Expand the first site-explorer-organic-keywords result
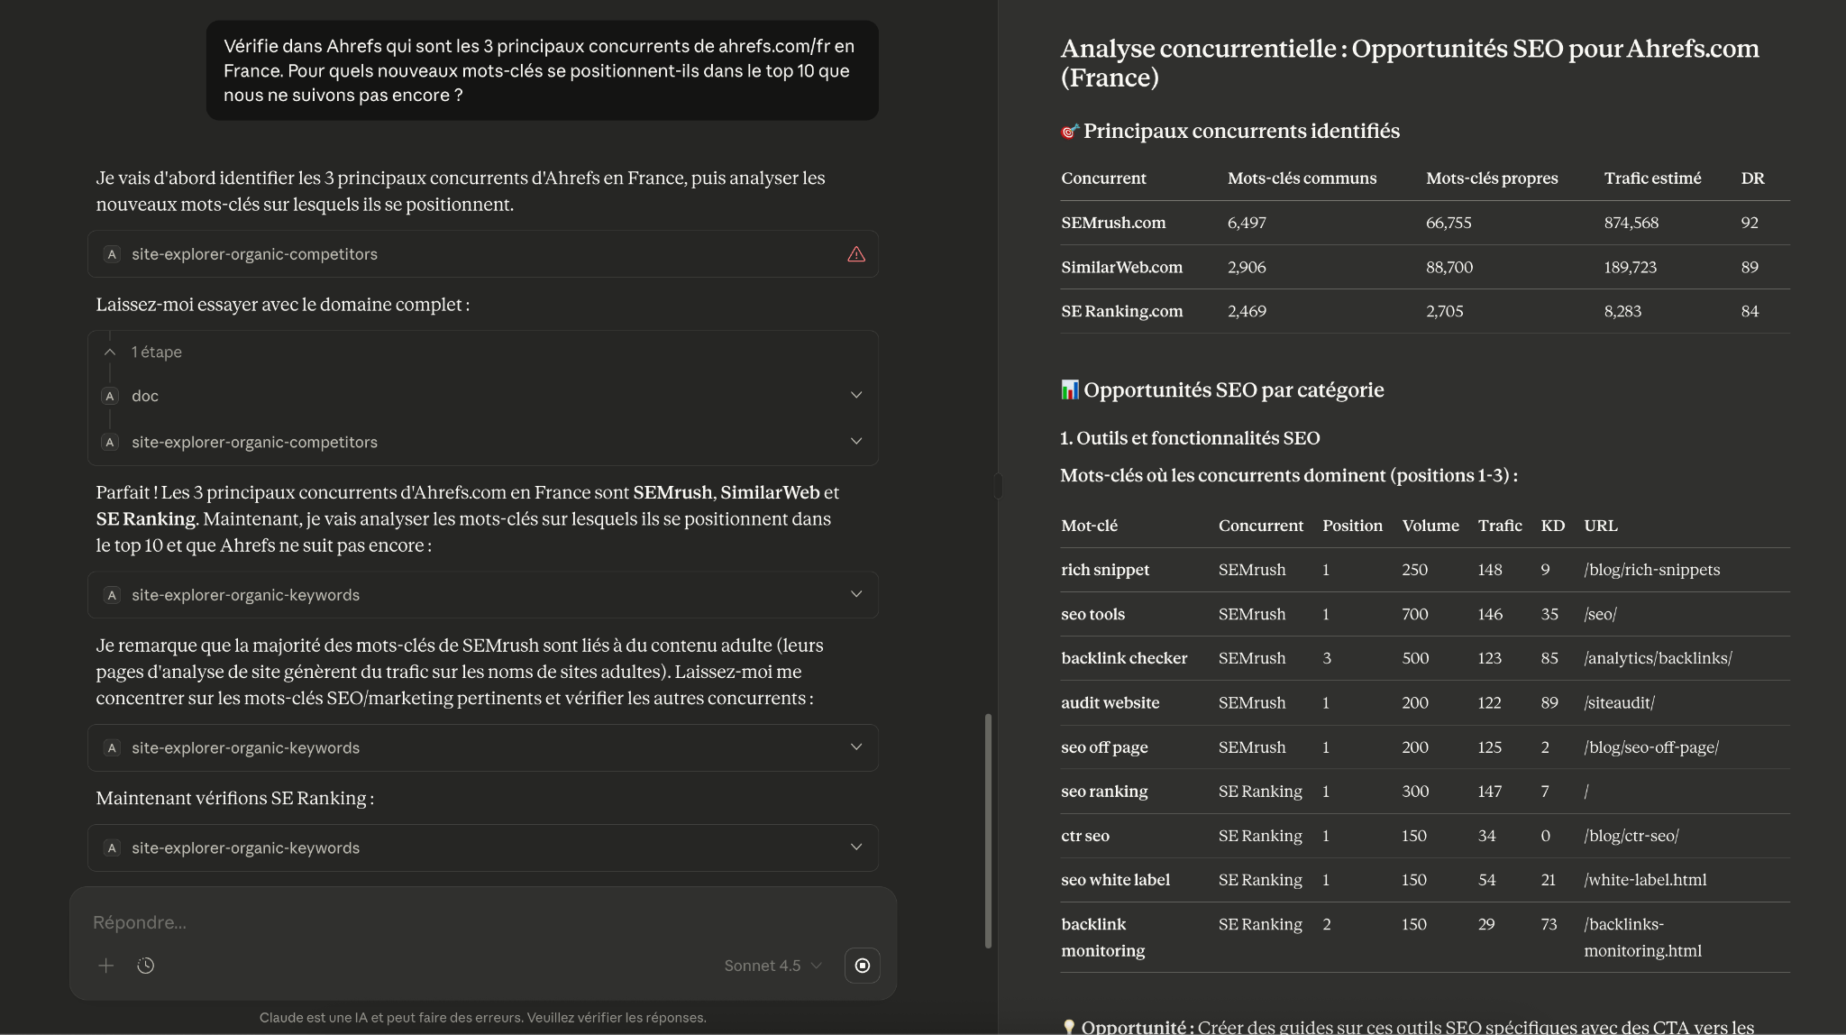 pos(855,594)
